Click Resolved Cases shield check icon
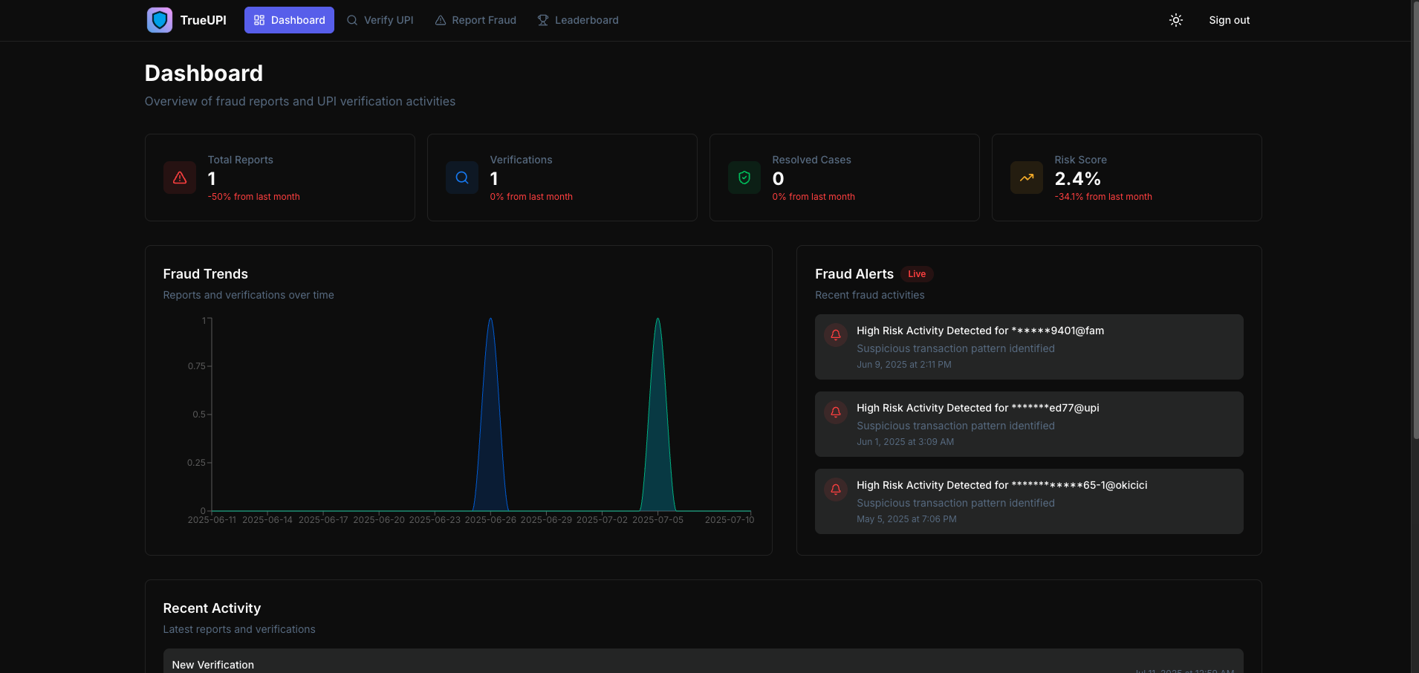This screenshot has height=673, width=1419. [x=744, y=178]
